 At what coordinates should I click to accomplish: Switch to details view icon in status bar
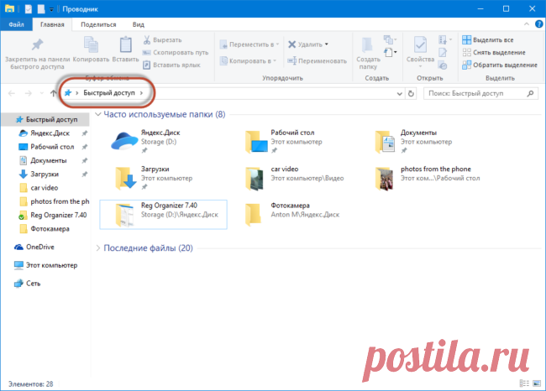pos(524,383)
